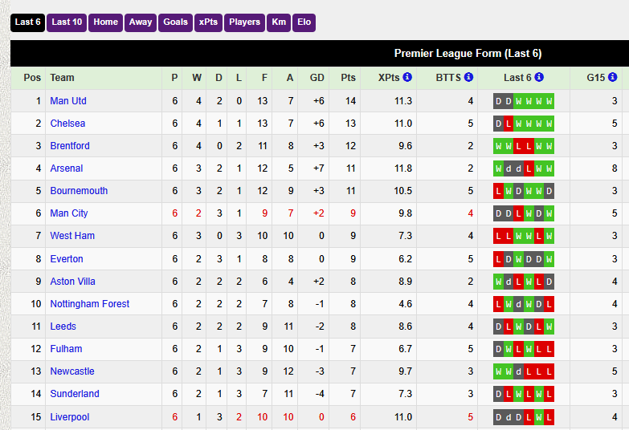This screenshot has width=629, height=430.
Task: Click the XPts info icon
Action: point(407,77)
